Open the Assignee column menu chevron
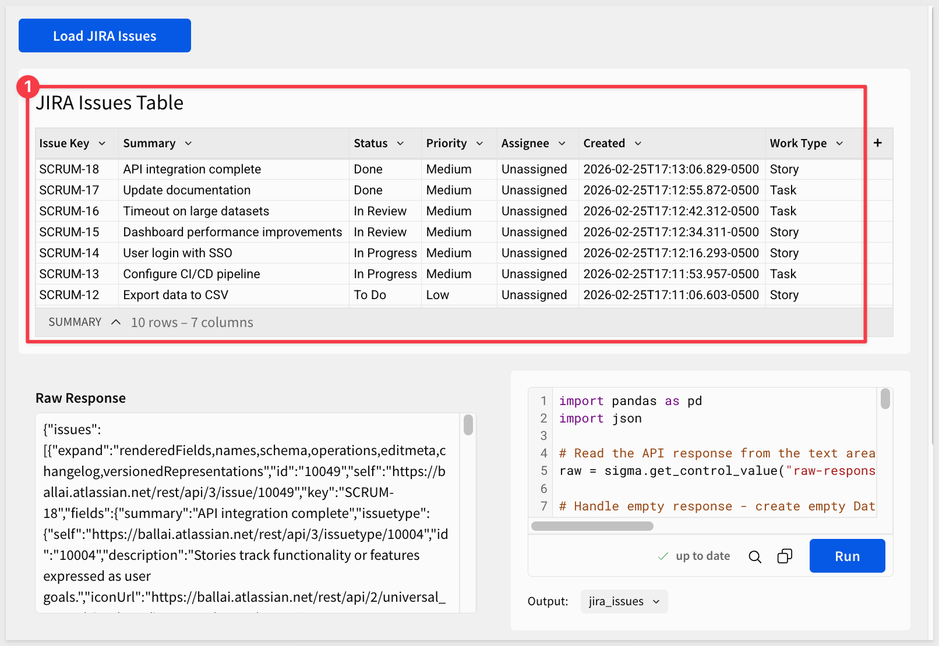The image size is (939, 646). tap(562, 144)
